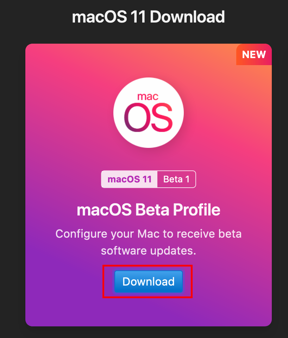Click the NEW ribbon in the top-right corner
The image size is (288, 338).
click(254, 55)
